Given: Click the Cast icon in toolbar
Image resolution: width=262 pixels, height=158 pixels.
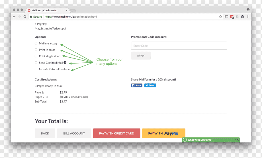Looking at the screenshot, I should (x=226, y=17).
